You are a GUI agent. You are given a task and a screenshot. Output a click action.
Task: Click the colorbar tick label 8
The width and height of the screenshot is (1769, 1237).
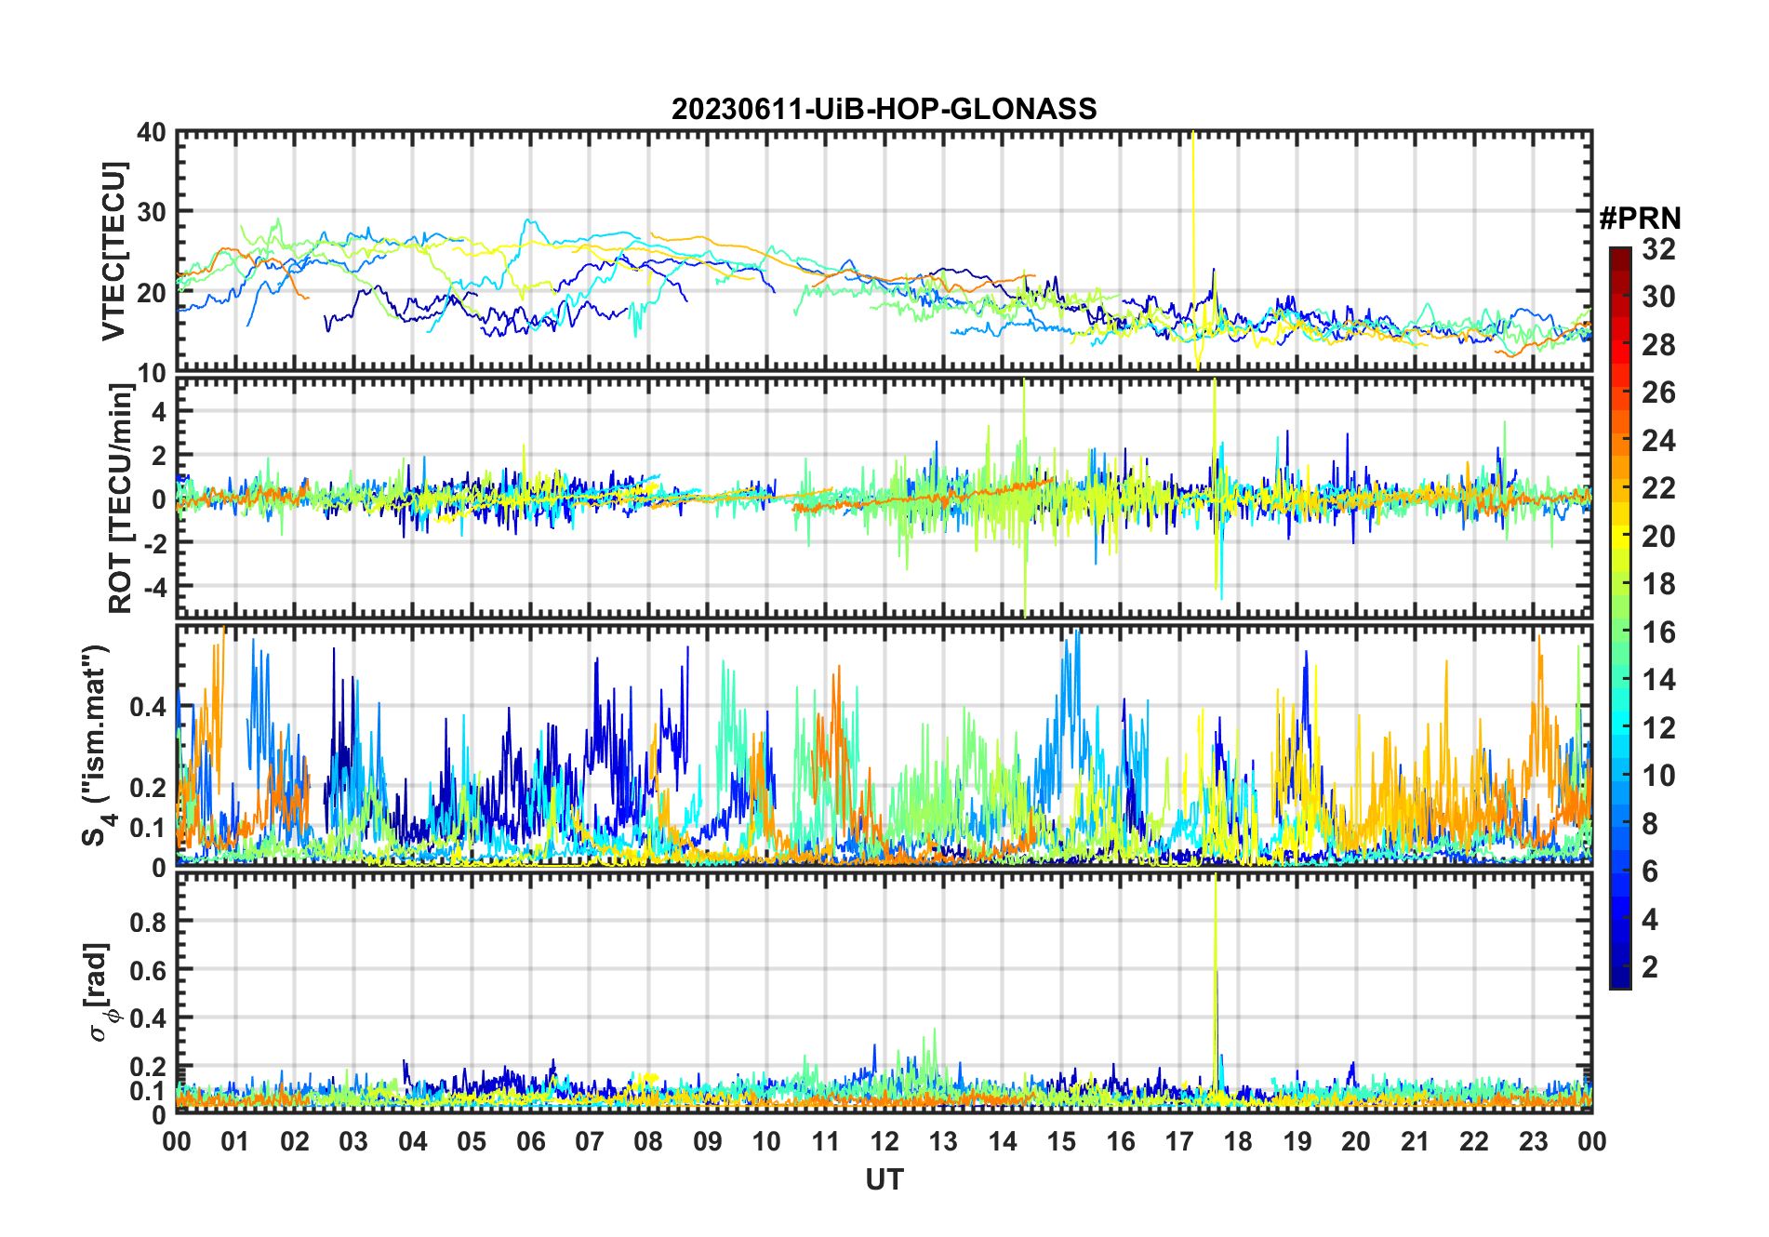coord(1651,824)
